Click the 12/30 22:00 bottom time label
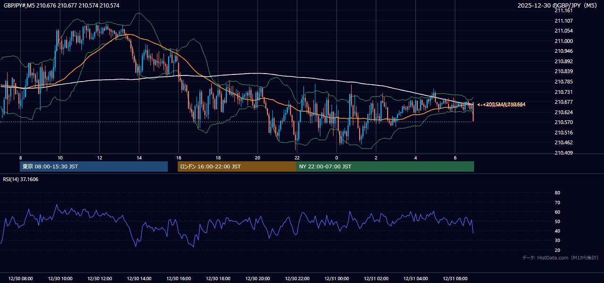This screenshot has width=604, height=283. point(297,279)
